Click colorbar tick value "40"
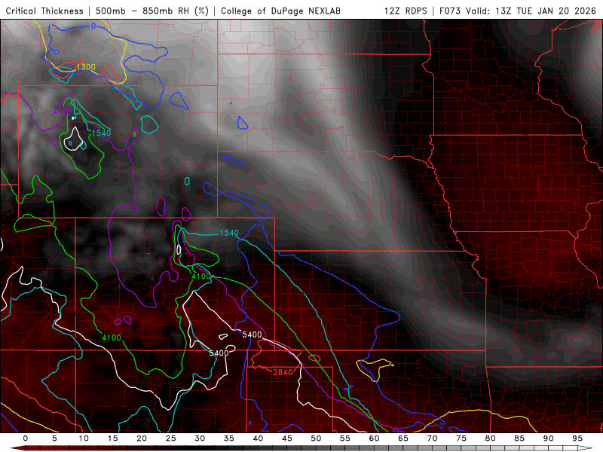This screenshot has height=452, width=603. [258, 438]
